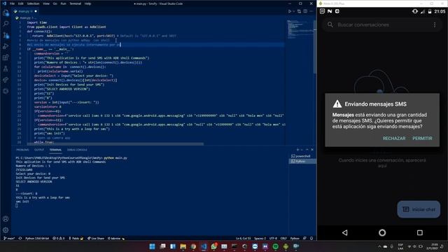Click the Ln, Col indicator in status bar
Viewport: 448px width, 252px height.
point(243,238)
